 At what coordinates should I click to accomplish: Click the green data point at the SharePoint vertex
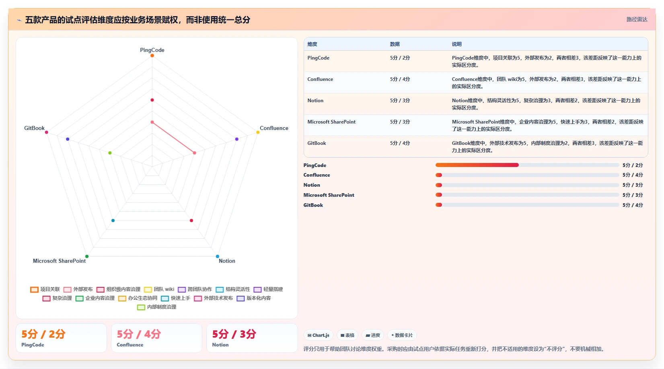click(87, 256)
